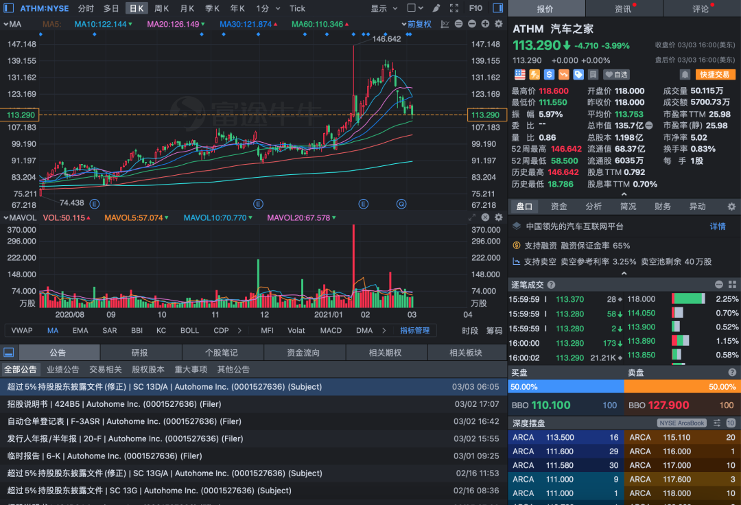
Task: Expand the MAVOL volume pane
Action: click(471, 218)
